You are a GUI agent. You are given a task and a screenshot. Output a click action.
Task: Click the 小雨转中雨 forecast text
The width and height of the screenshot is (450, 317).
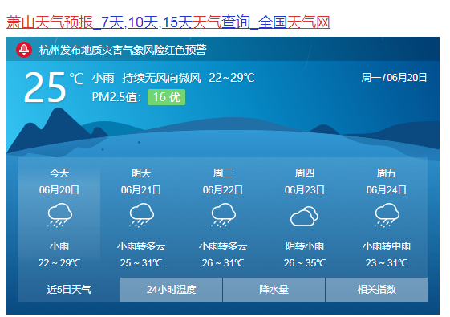[x=387, y=246]
